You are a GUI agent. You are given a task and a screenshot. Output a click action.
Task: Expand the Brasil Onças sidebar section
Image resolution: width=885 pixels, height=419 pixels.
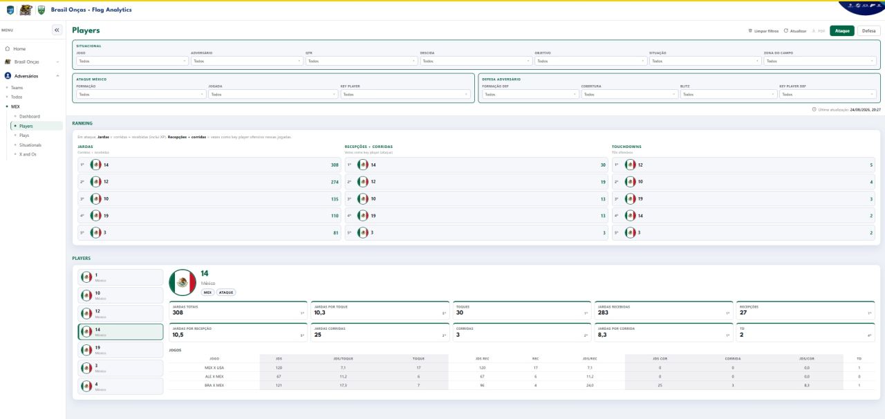[32, 62]
